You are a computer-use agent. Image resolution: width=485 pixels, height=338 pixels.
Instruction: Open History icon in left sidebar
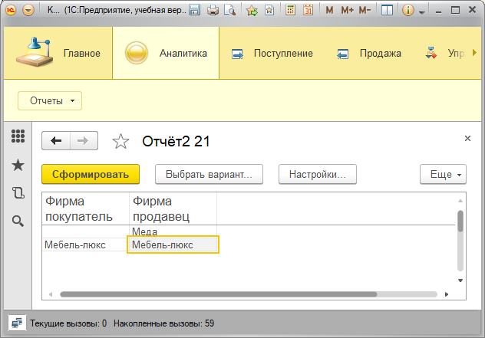pos(18,193)
